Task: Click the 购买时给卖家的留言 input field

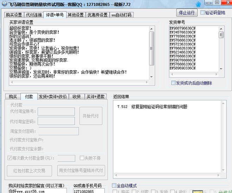Action: coord(37,191)
